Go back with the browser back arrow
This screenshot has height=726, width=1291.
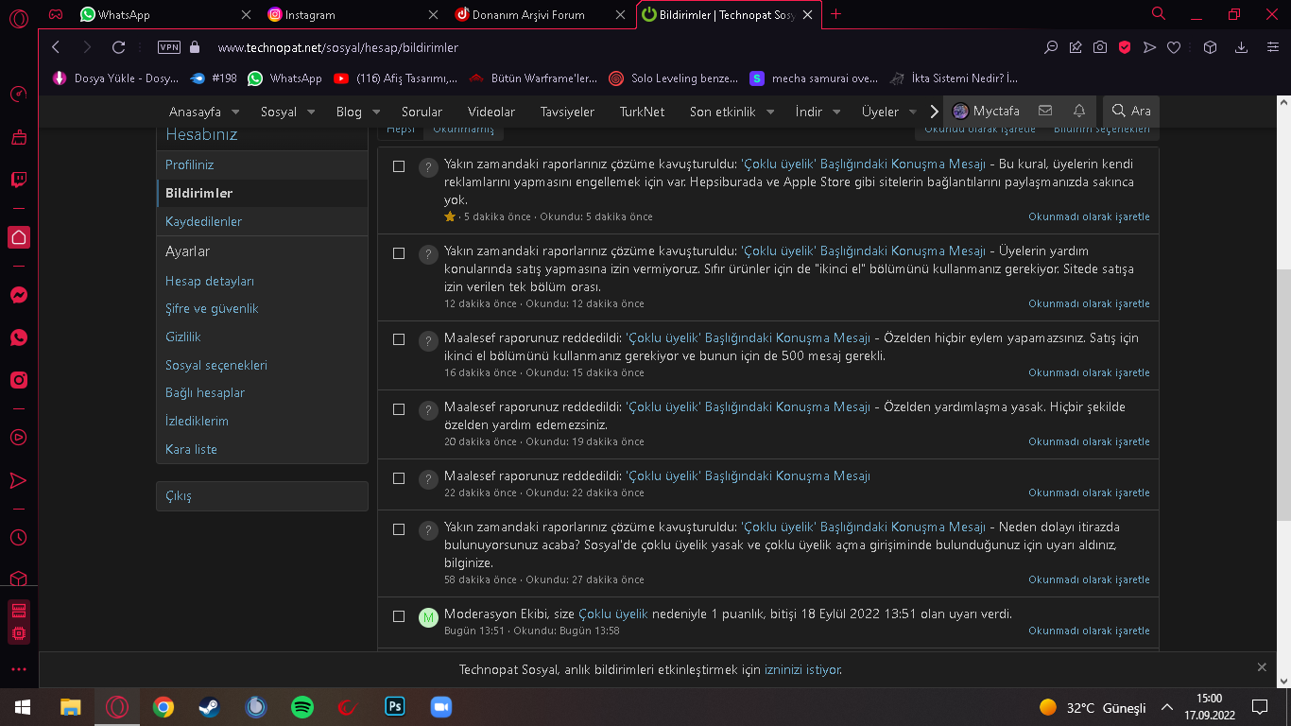coord(56,47)
